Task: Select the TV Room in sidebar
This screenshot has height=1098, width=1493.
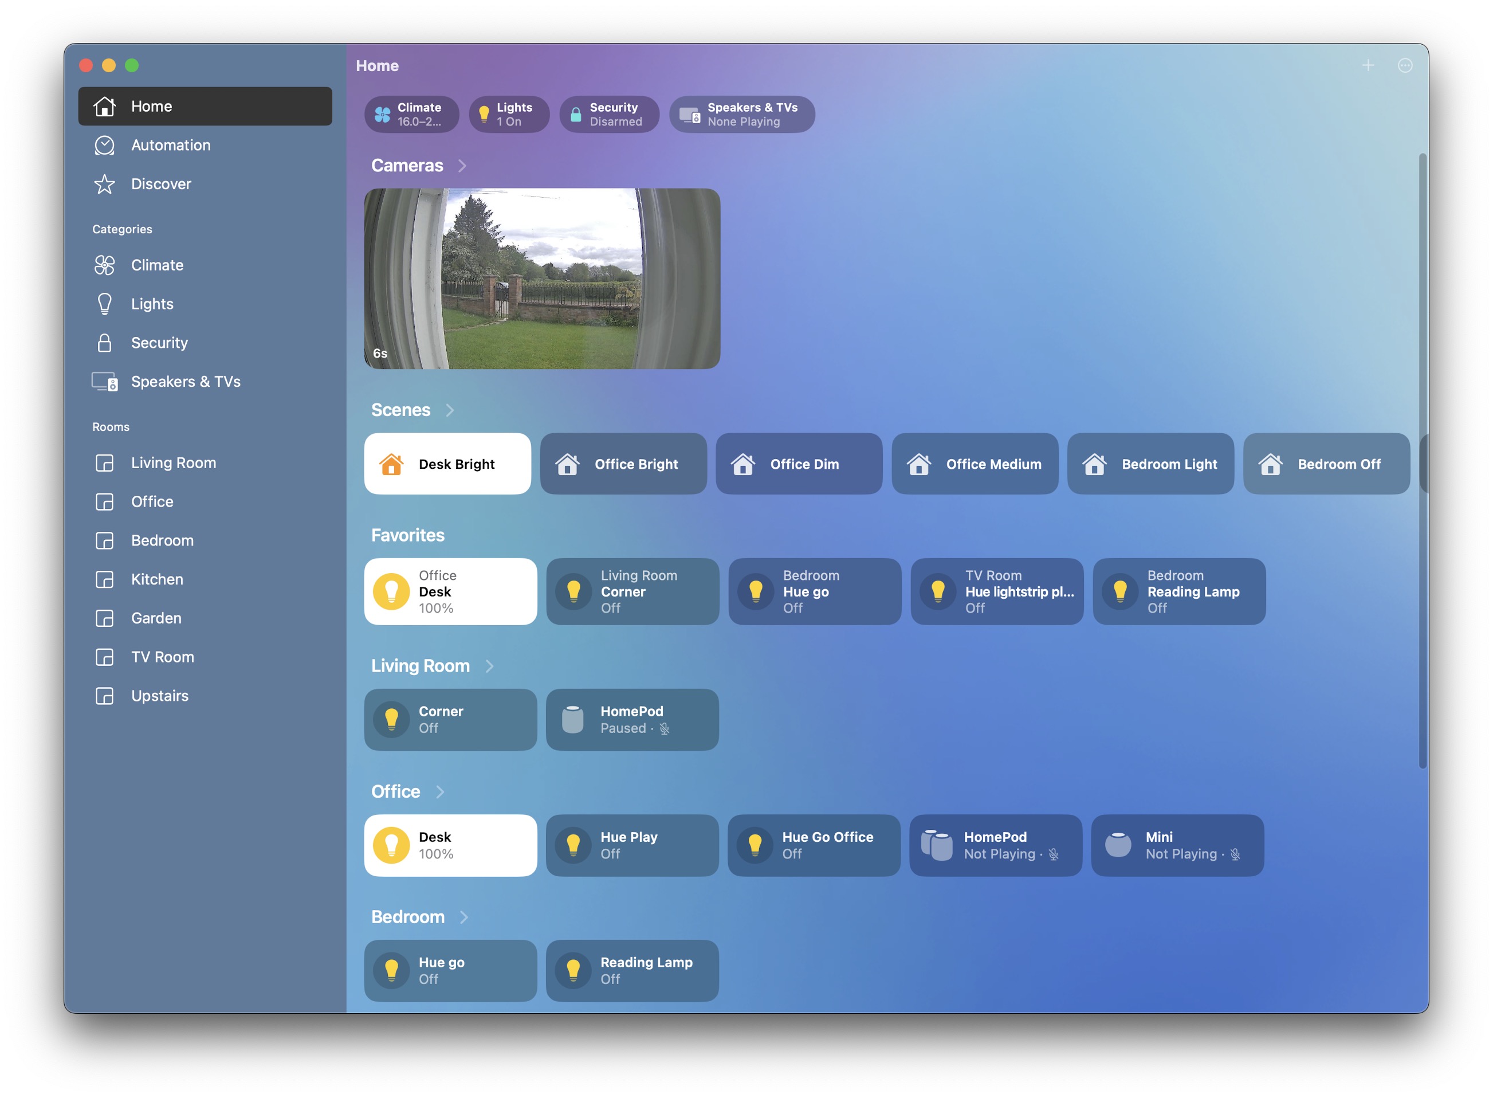Action: click(x=163, y=656)
